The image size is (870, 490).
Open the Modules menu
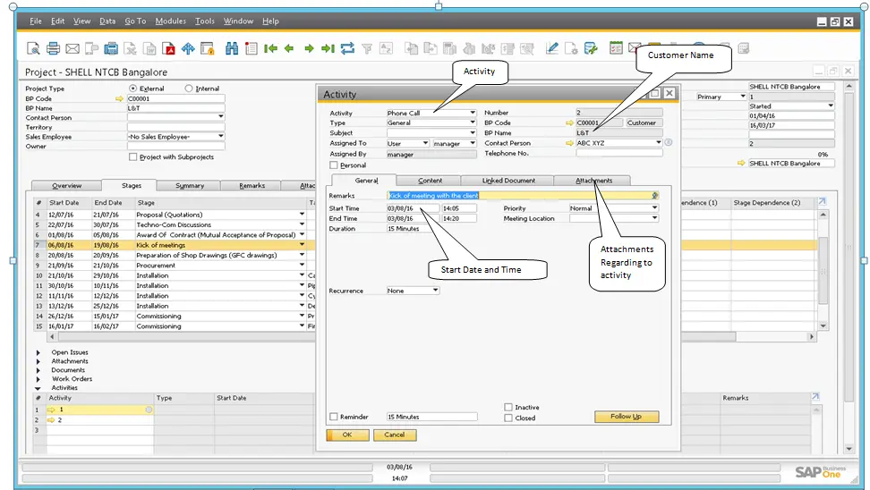[x=170, y=21]
